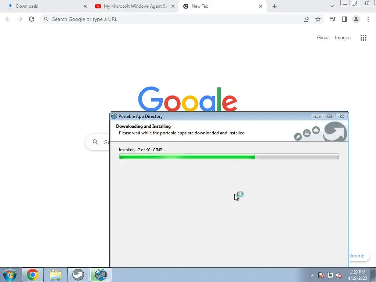Click the Chrome taskbar icon
The height and width of the screenshot is (282, 376).
(33, 275)
